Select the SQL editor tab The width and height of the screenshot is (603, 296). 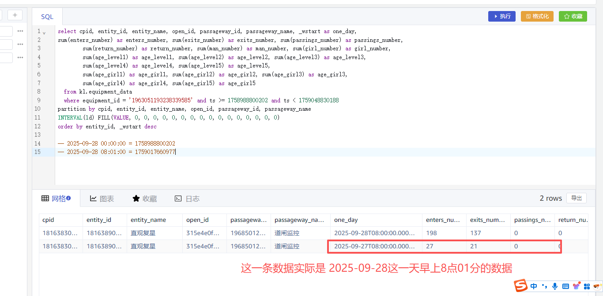47,17
